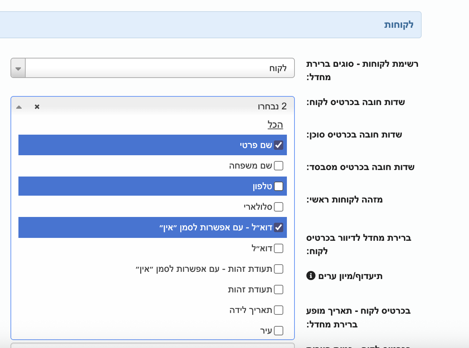Click the לקוח combo box field

(x=160, y=68)
